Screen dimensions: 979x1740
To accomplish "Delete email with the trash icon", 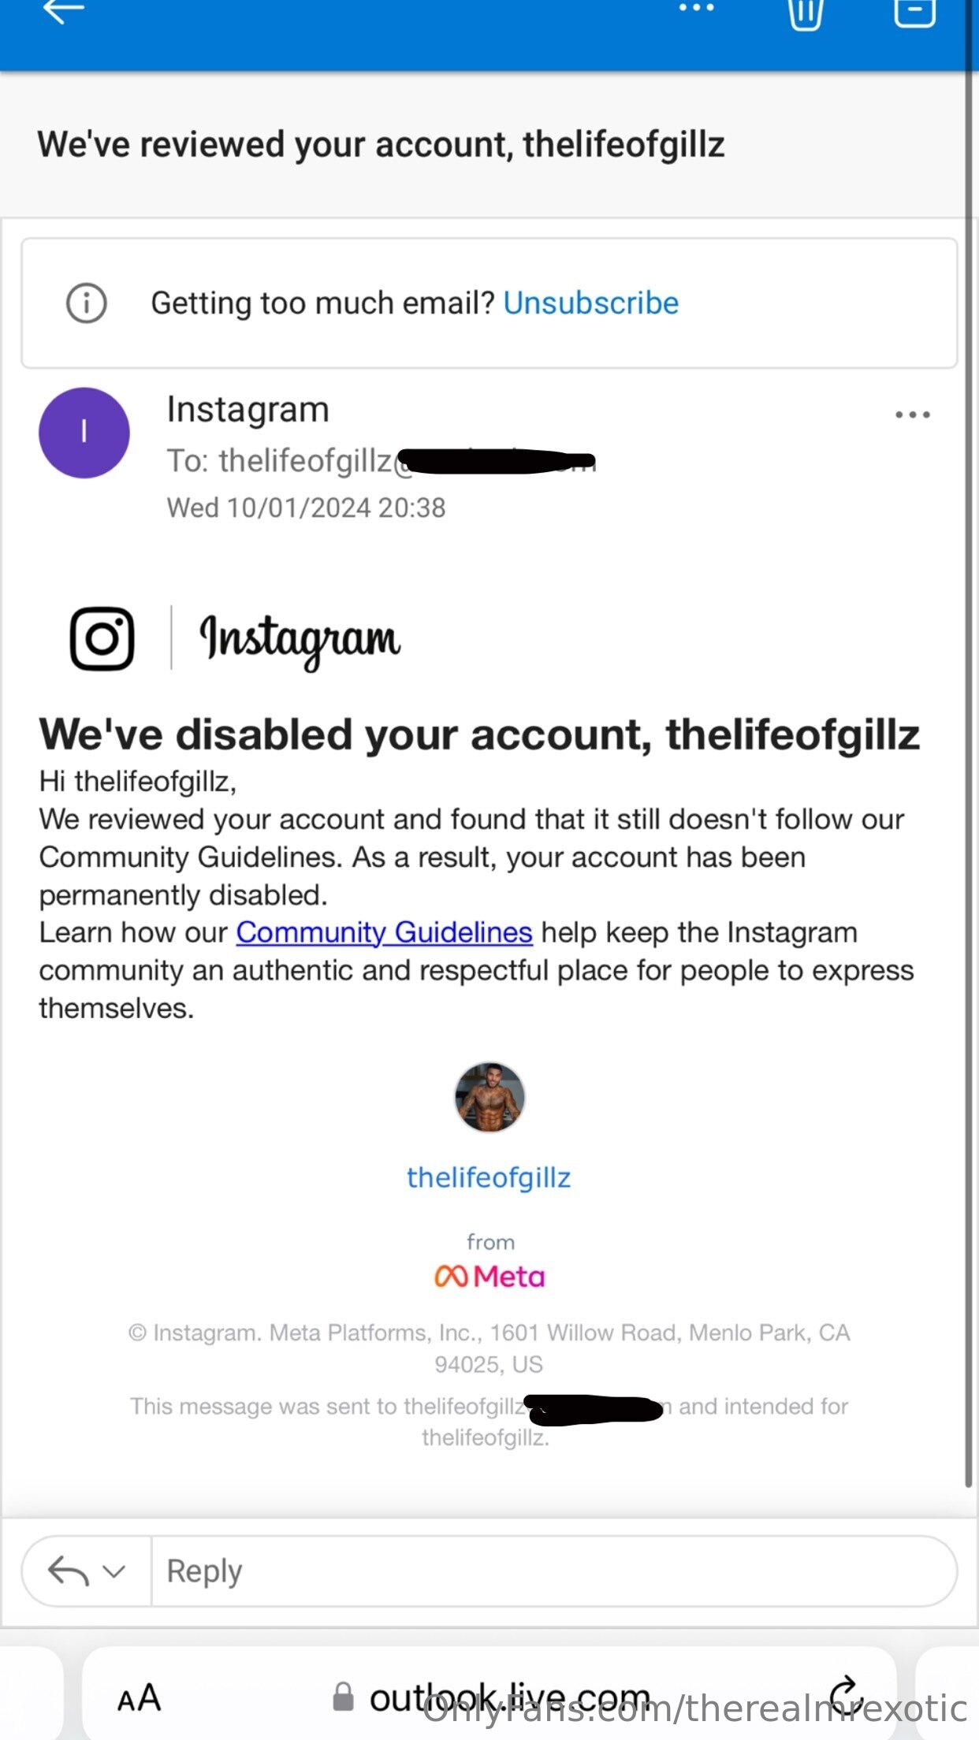I will click(x=806, y=13).
